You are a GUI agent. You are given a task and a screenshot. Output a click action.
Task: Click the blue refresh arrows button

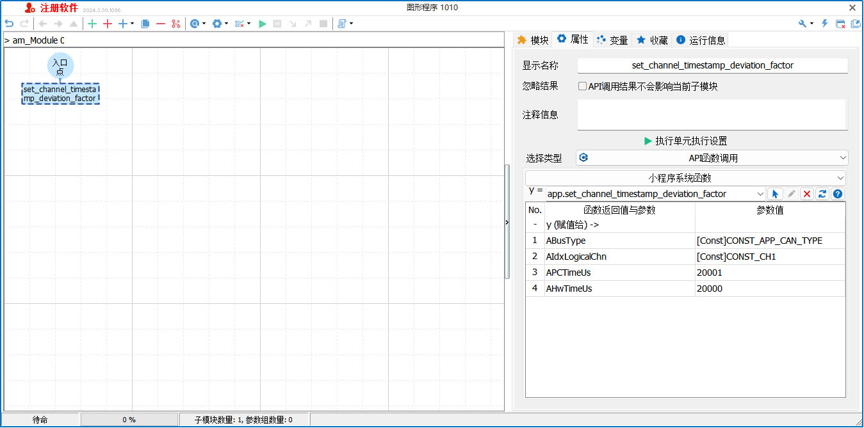point(822,194)
